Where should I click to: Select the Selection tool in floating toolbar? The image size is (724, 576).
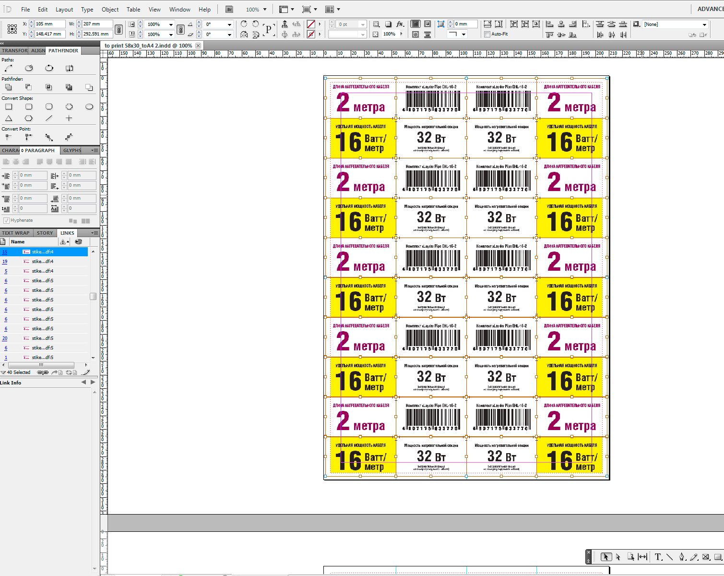pyautogui.click(x=606, y=557)
